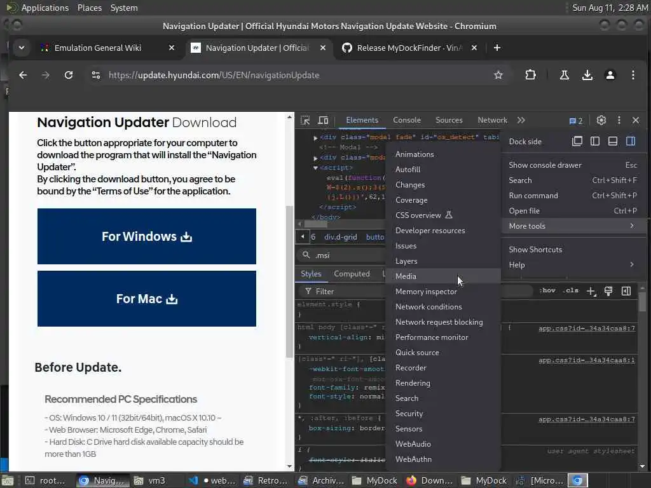This screenshot has width=651, height=488.
Task: Switch to the Network tab
Action: (x=493, y=120)
